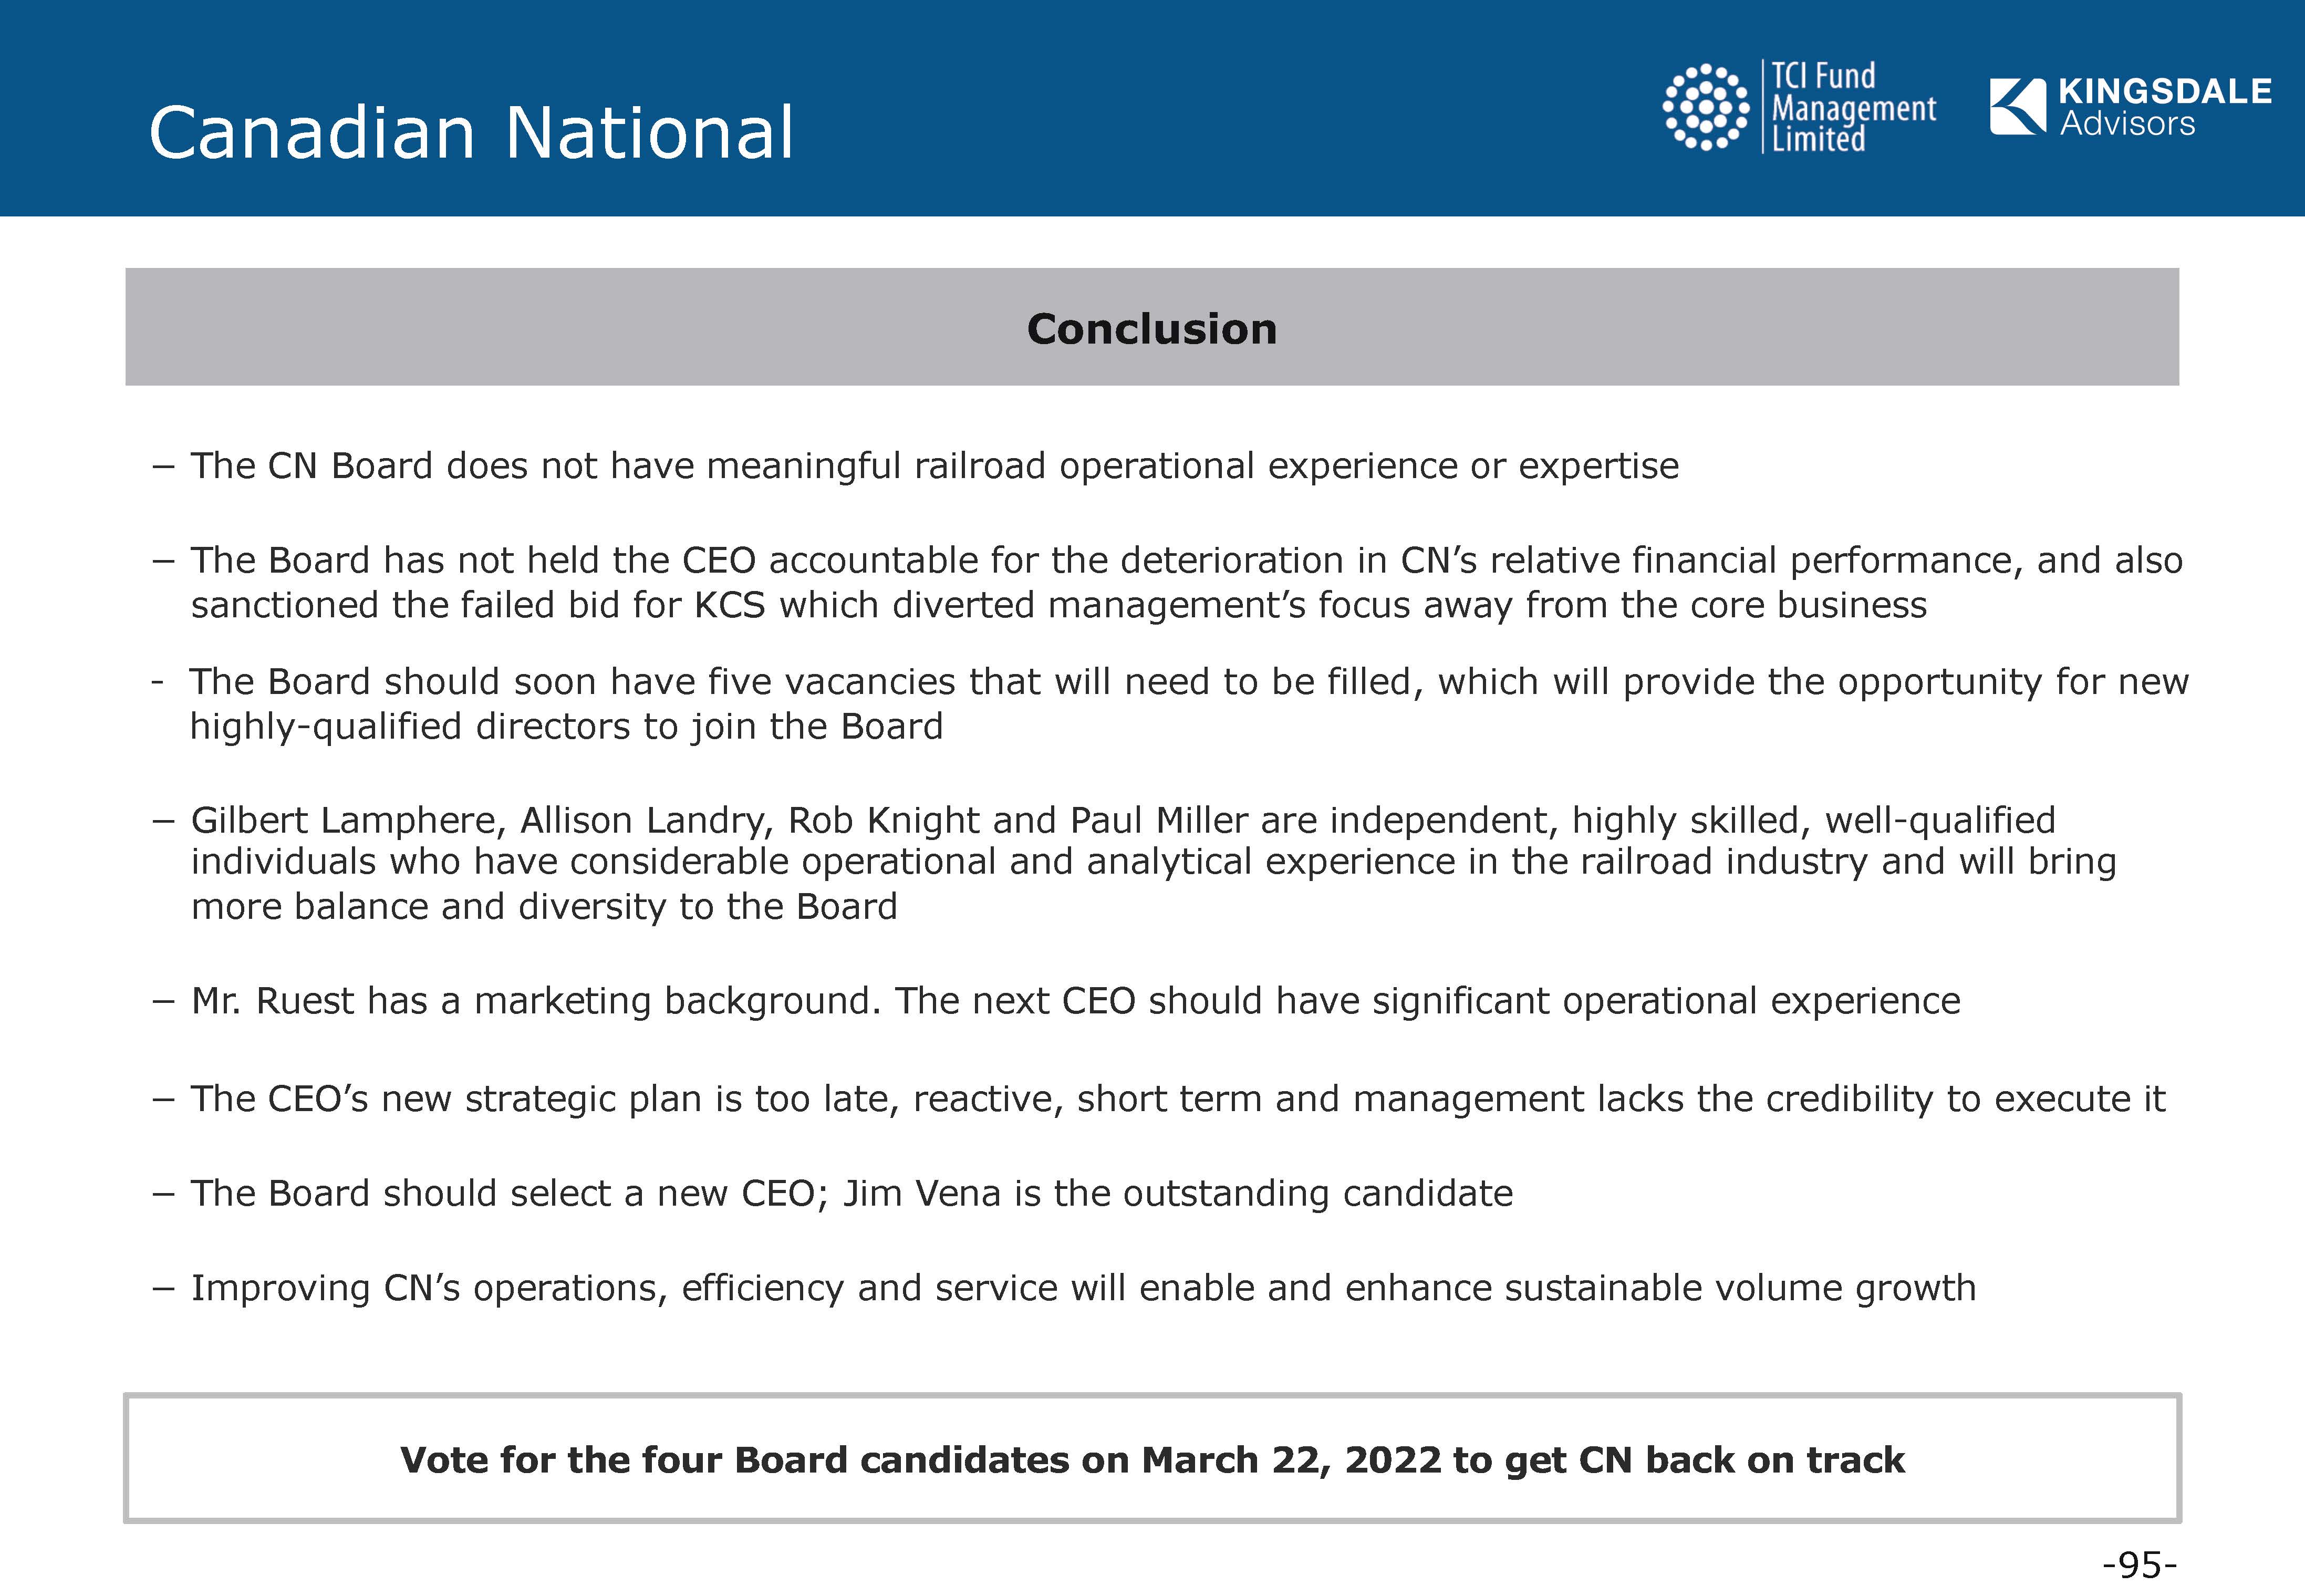The width and height of the screenshot is (2305, 1596).
Task: Select the line about Mr. Ruest's marketing background
Action: coord(1075,1001)
